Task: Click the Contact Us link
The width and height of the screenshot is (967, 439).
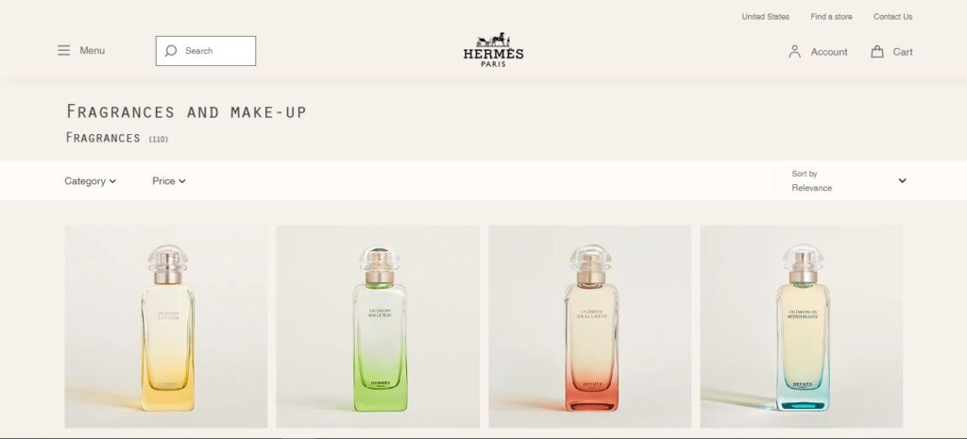Action: click(892, 17)
